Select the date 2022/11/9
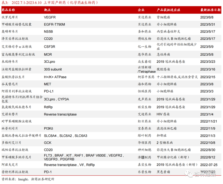223x184 pixels. [x=208, y=128]
